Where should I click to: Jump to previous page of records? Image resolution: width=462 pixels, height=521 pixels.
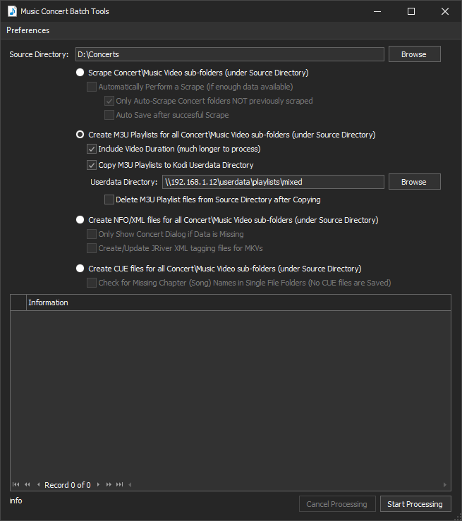point(27,485)
